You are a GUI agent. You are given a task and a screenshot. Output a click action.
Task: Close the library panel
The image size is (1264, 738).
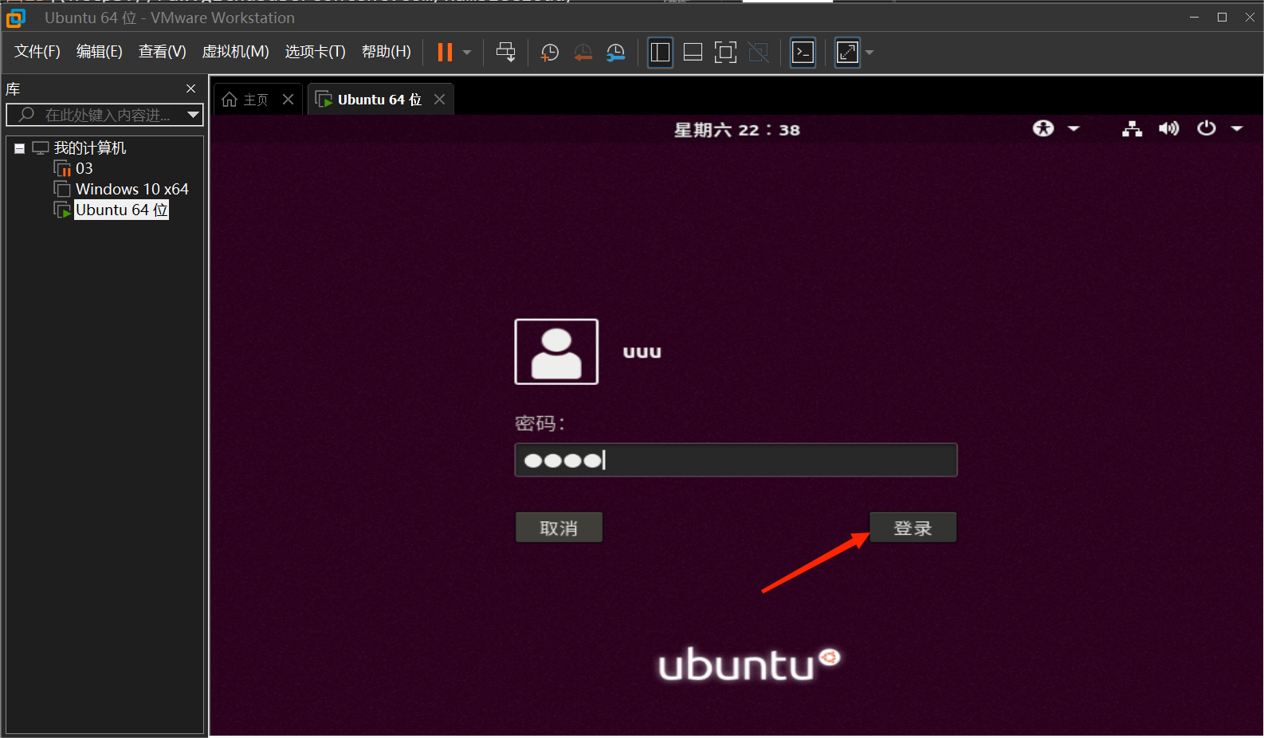coord(190,88)
